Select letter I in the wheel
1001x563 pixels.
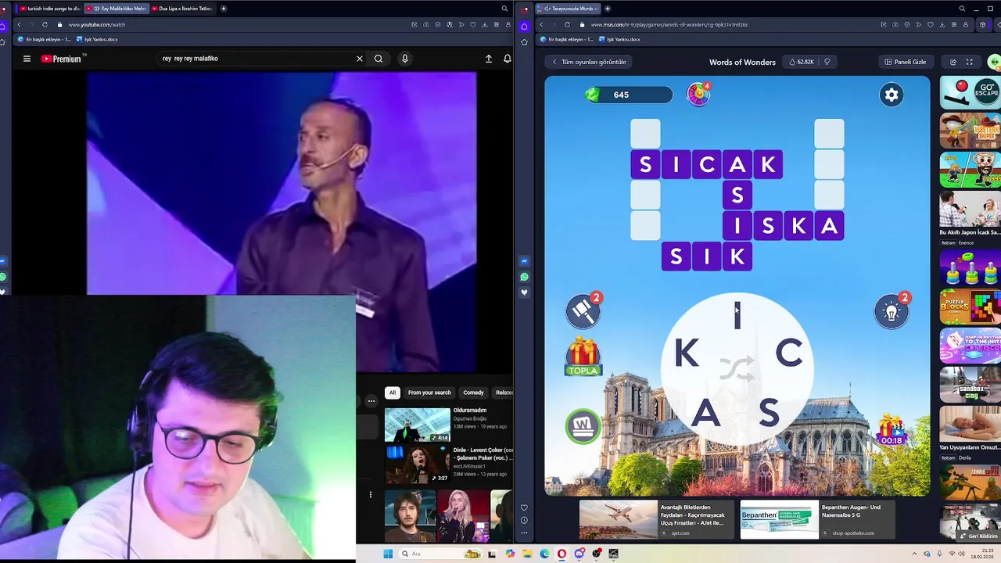coord(737,316)
